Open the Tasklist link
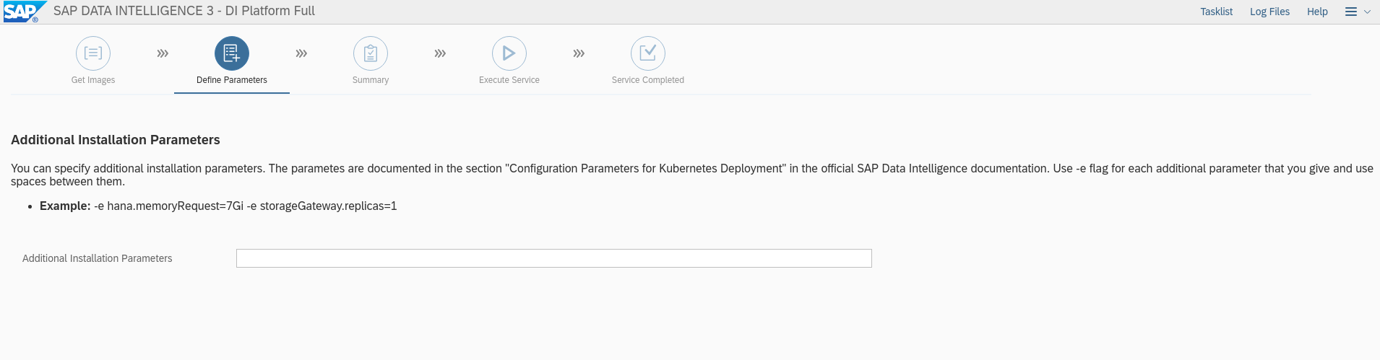This screenshot has width=1380, height=360. click(x=1217, y=12)
